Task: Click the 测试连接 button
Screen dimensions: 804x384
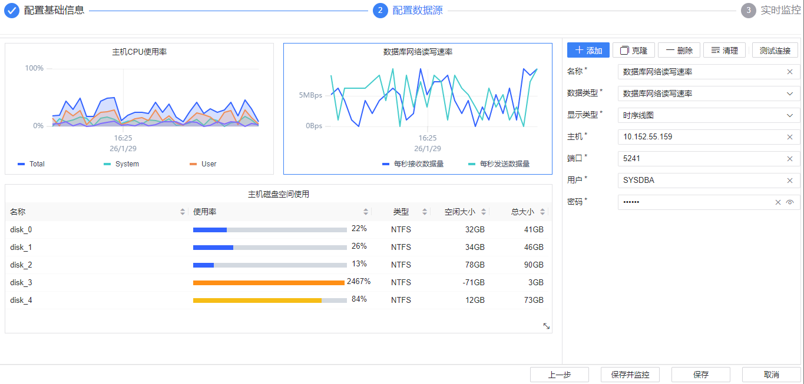Action: (x=775, y=51)
